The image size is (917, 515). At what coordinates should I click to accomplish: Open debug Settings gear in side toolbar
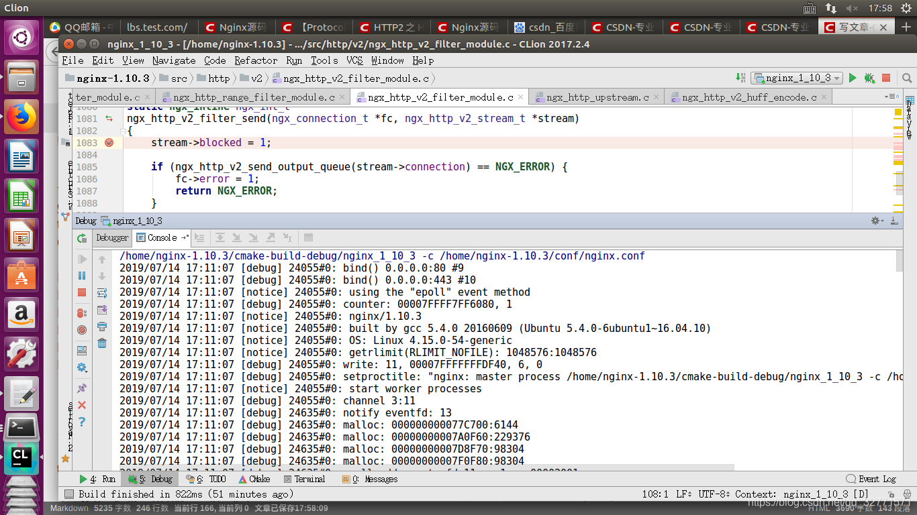pyautogui.click(x=82, y=367)
